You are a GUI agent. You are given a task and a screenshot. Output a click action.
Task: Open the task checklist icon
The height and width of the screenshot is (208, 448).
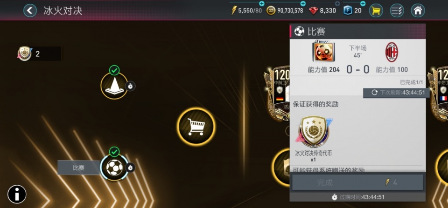(x=397, y=11)
